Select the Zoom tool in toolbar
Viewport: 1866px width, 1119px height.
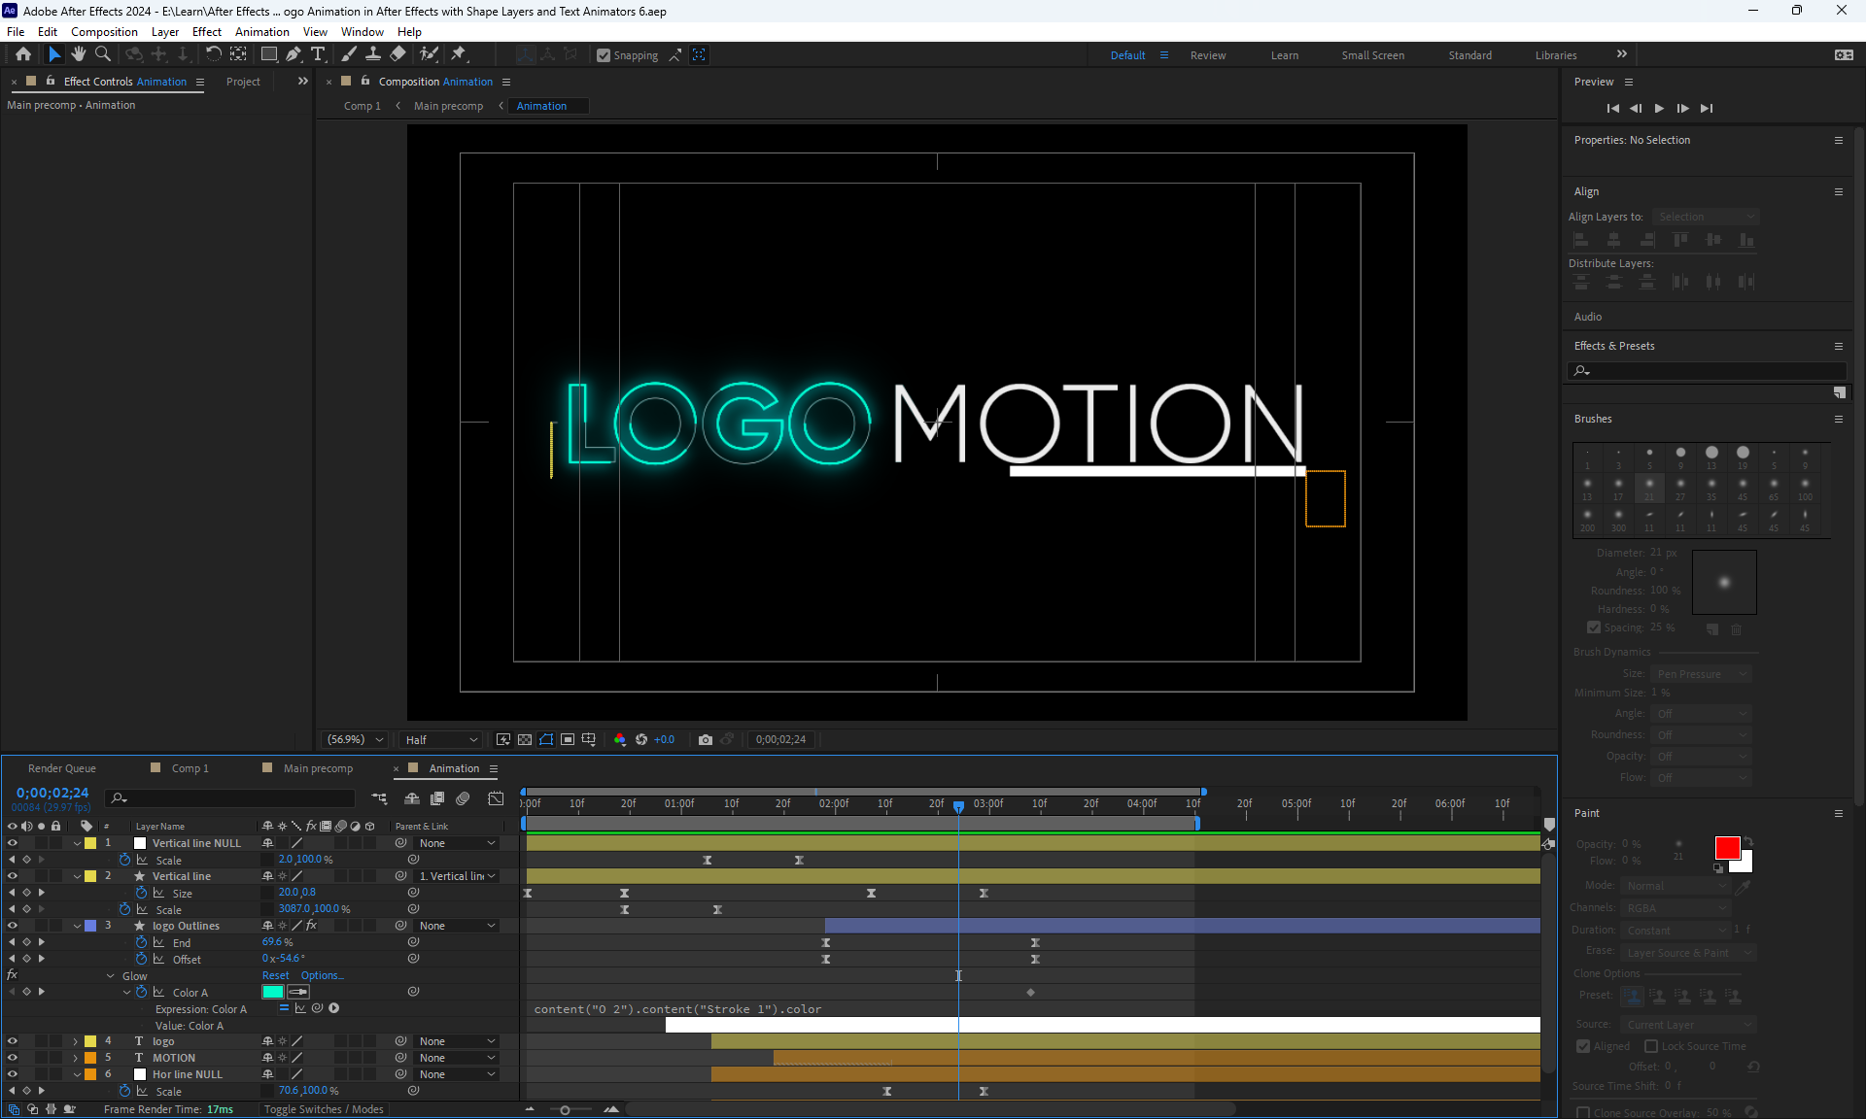pos(103,54)
